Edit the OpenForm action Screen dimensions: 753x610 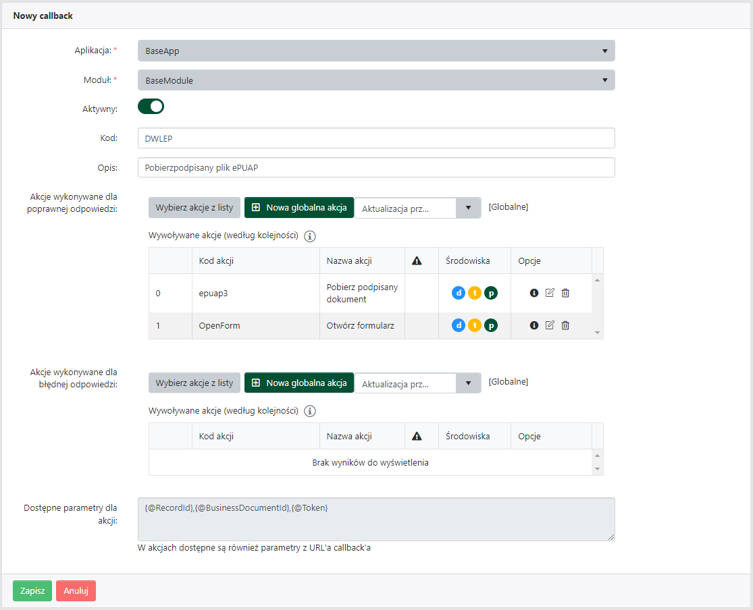pyautogui.click(x=550, y=325)
